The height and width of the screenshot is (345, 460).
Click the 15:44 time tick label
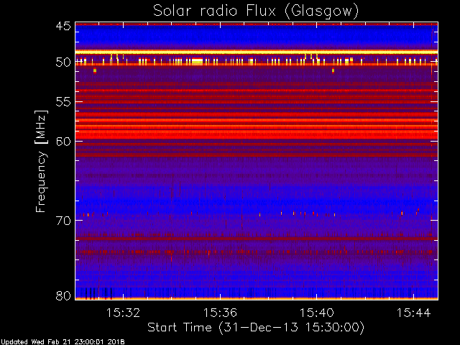[414, 313]
